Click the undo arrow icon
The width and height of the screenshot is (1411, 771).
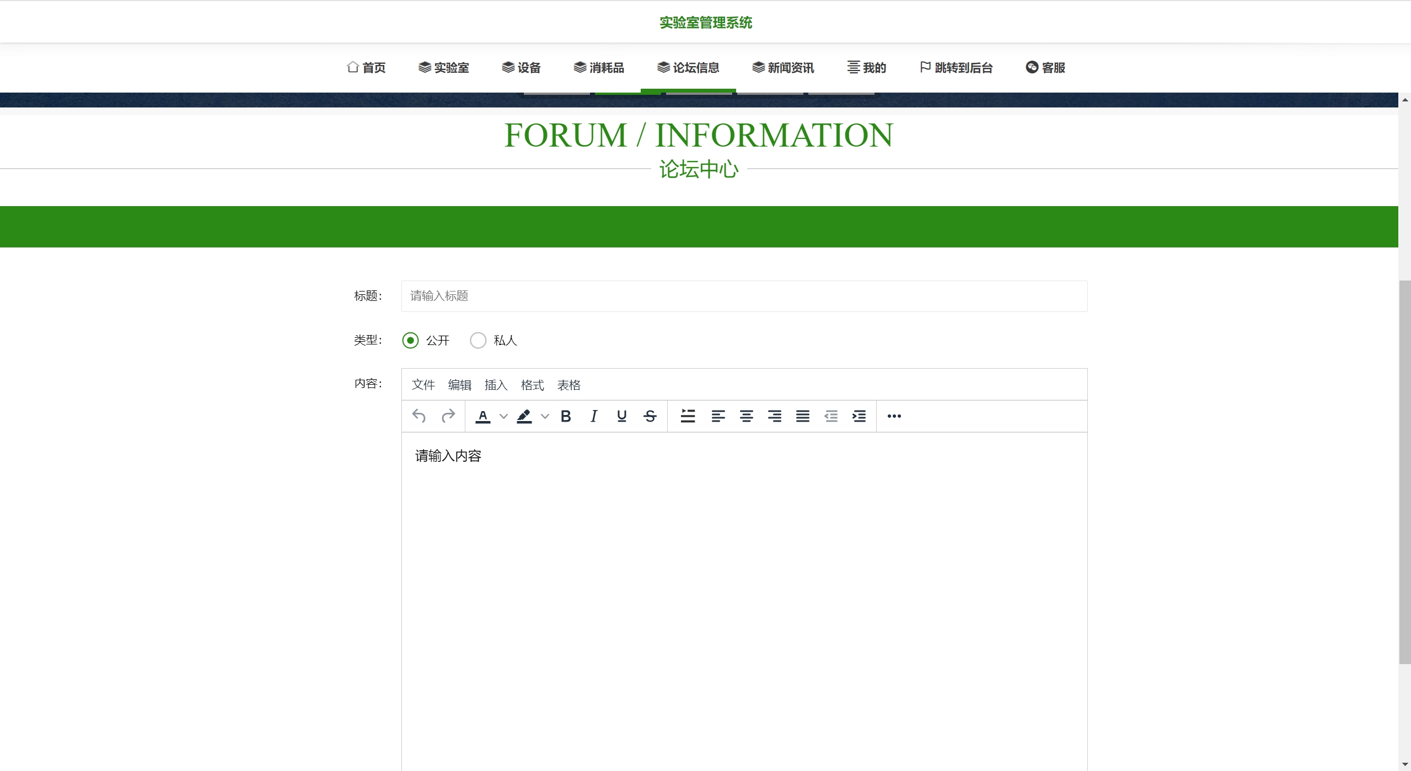tap(419, 416)
